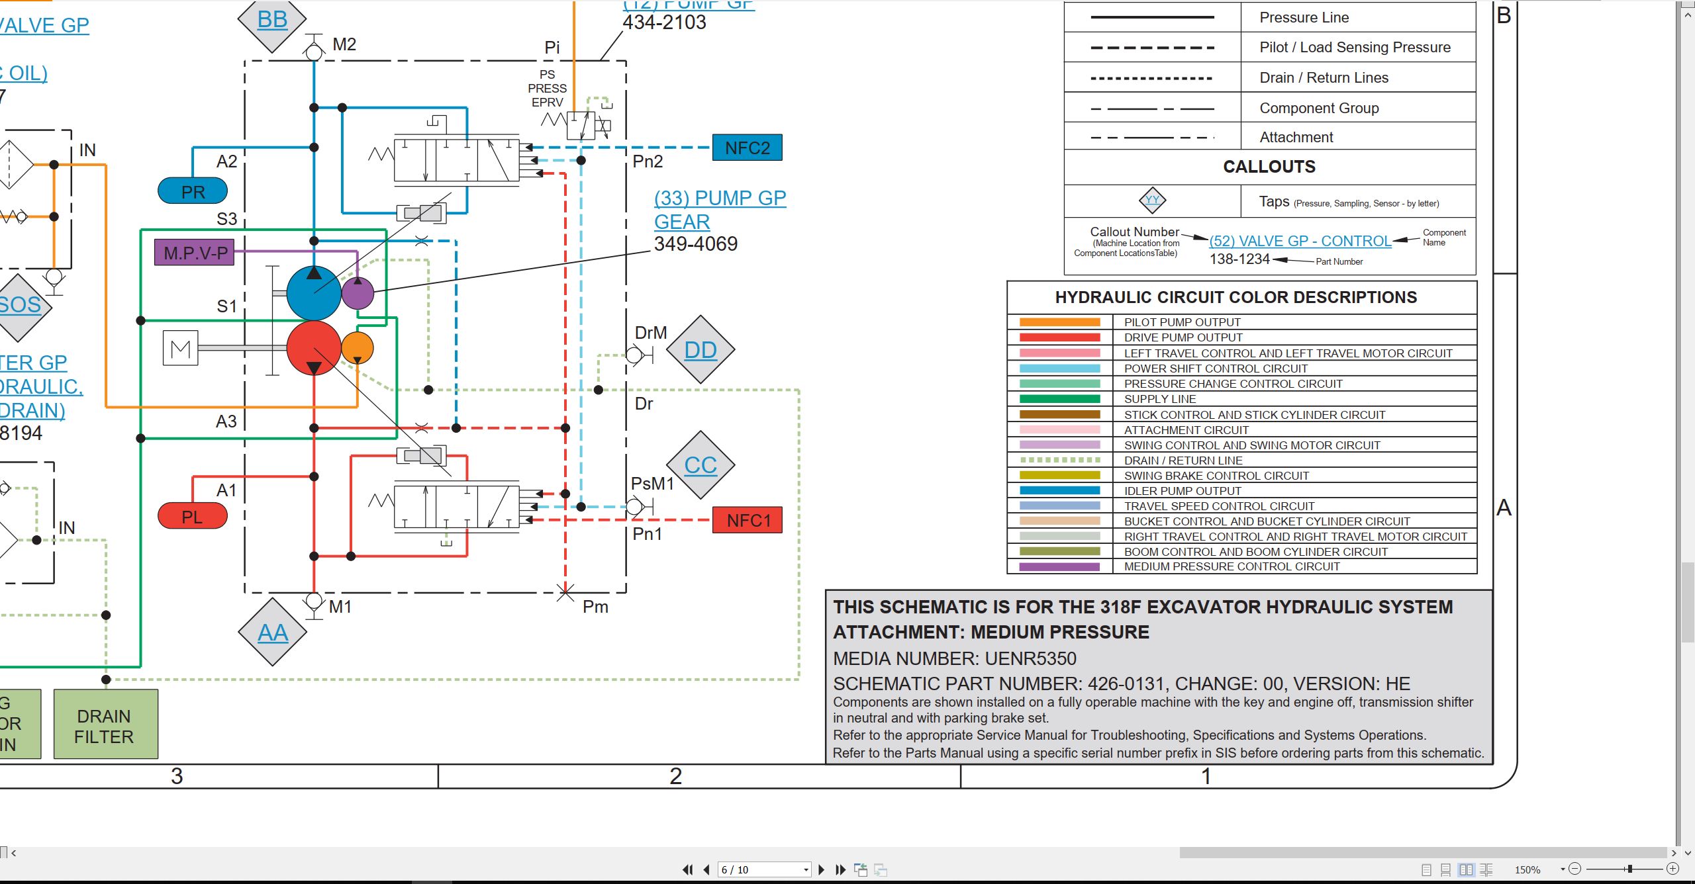This screenshot has width=1695, height=884.
Task: Jump to the last page
Action: (840, 869)
